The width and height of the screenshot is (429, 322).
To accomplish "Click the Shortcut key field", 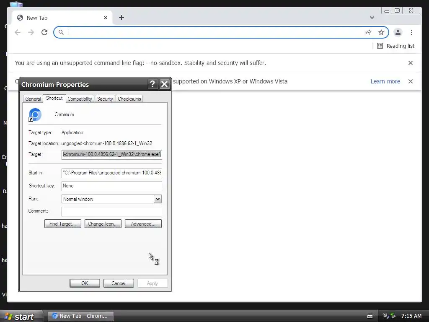I will [x=111, y=186].
